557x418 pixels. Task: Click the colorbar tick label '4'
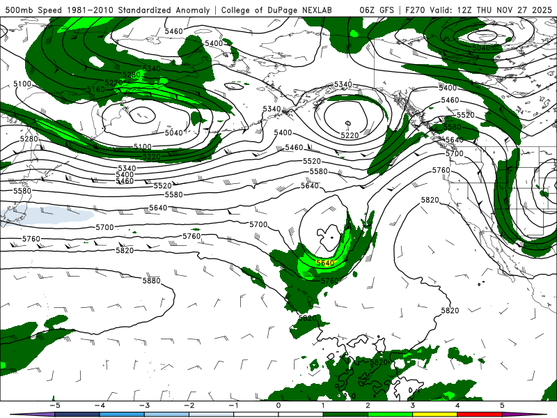pyautogui.click(x=457, y=405)
